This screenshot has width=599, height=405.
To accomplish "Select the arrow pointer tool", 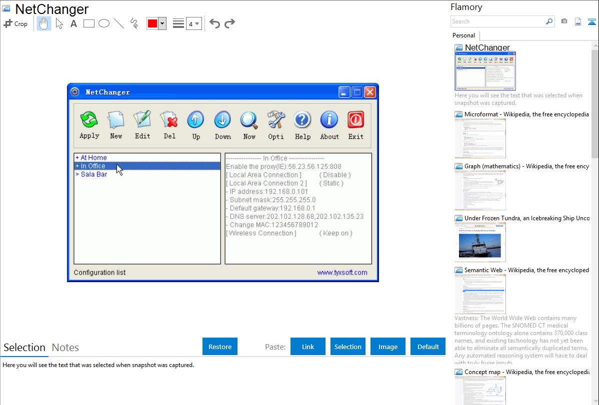I will (x=59, y=23).
